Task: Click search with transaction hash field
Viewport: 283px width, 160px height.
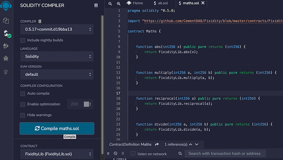Action: [225, 154]
